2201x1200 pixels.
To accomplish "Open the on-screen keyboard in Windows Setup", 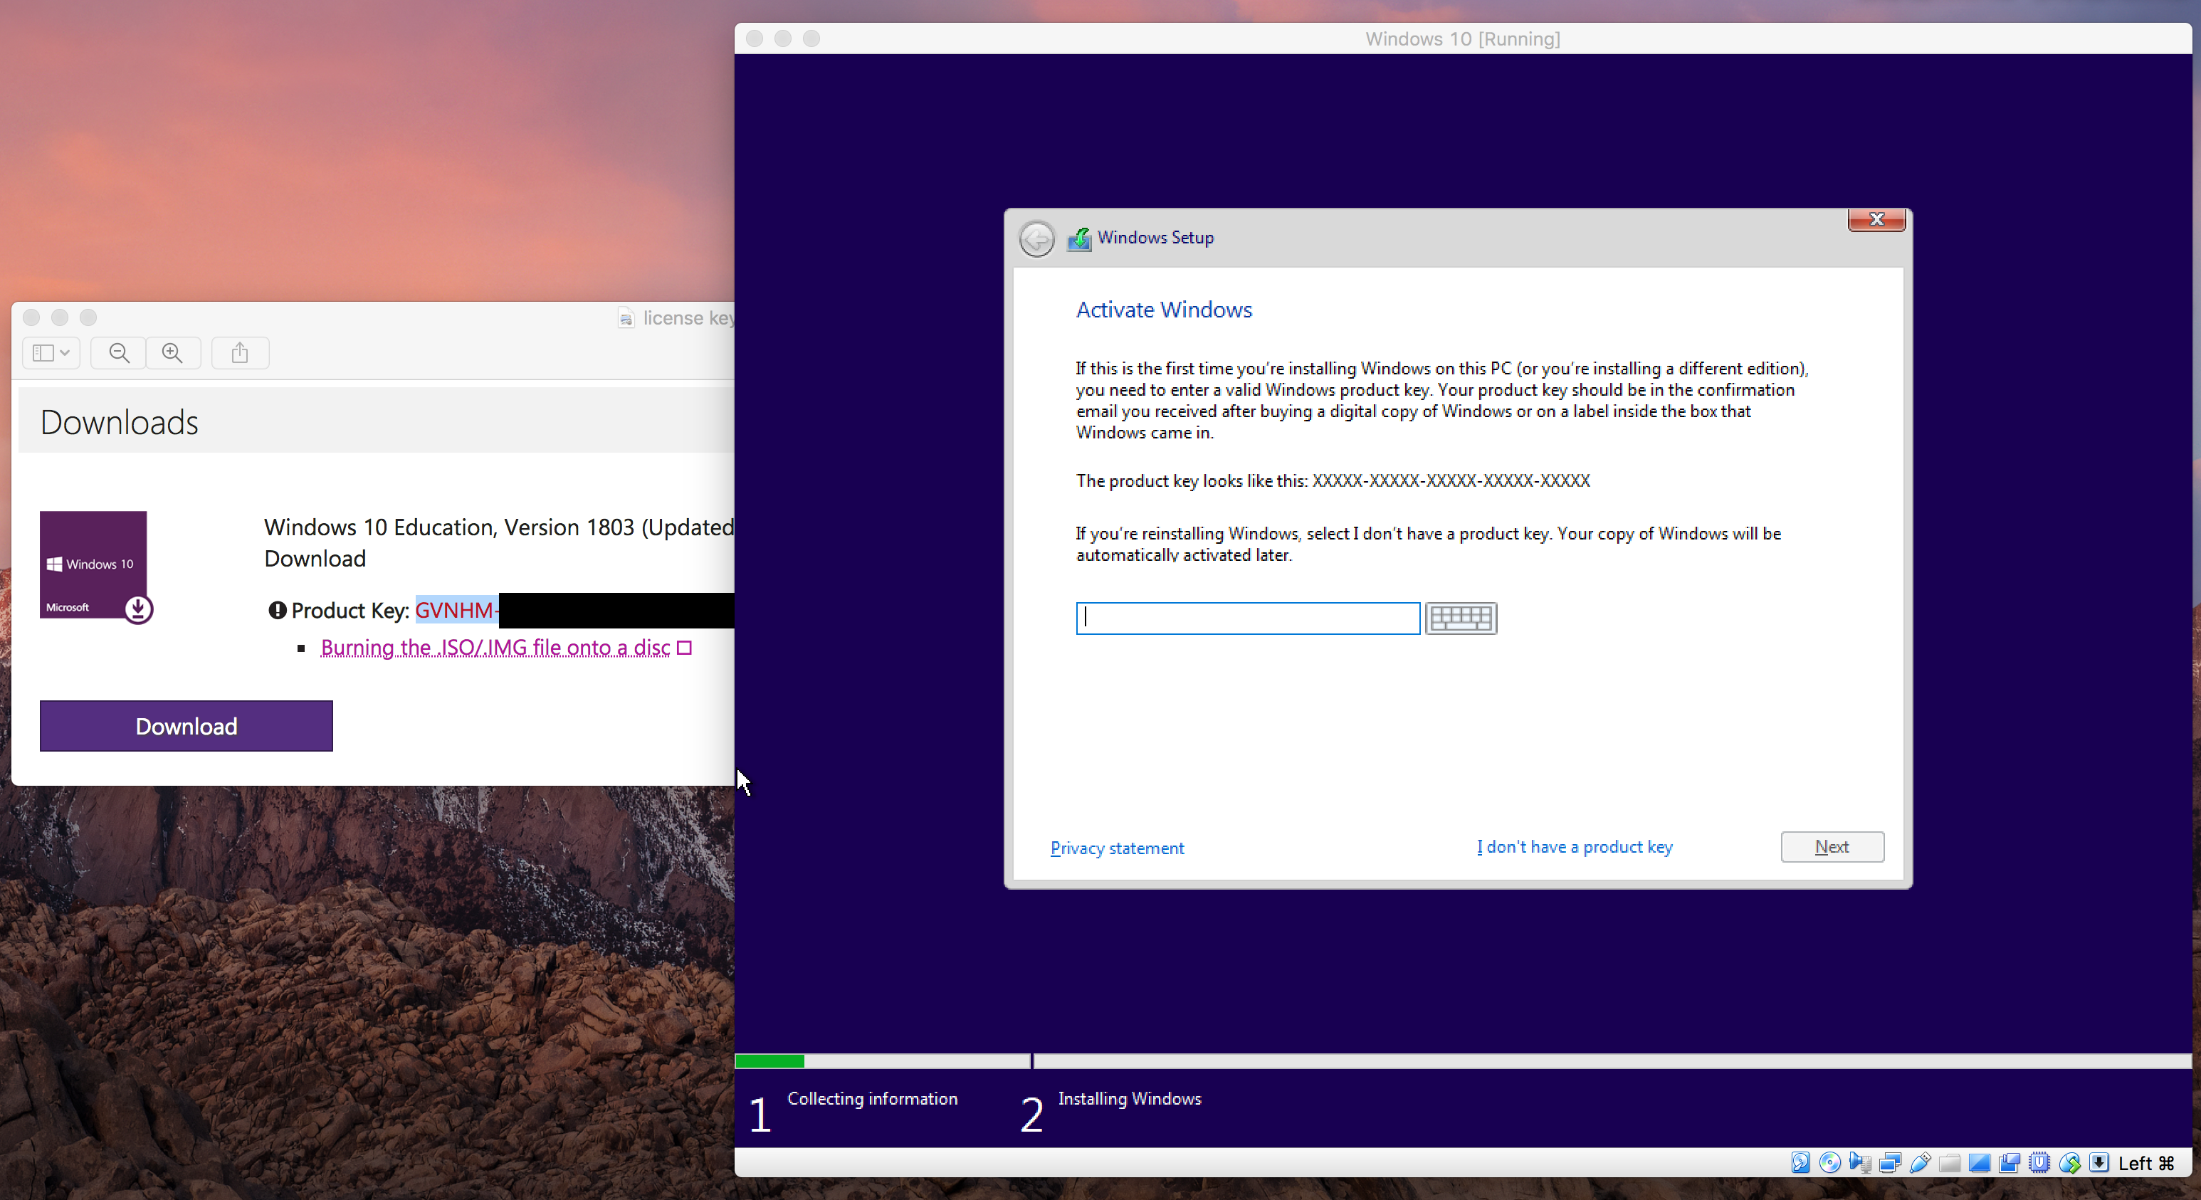I will point(1461,618).
